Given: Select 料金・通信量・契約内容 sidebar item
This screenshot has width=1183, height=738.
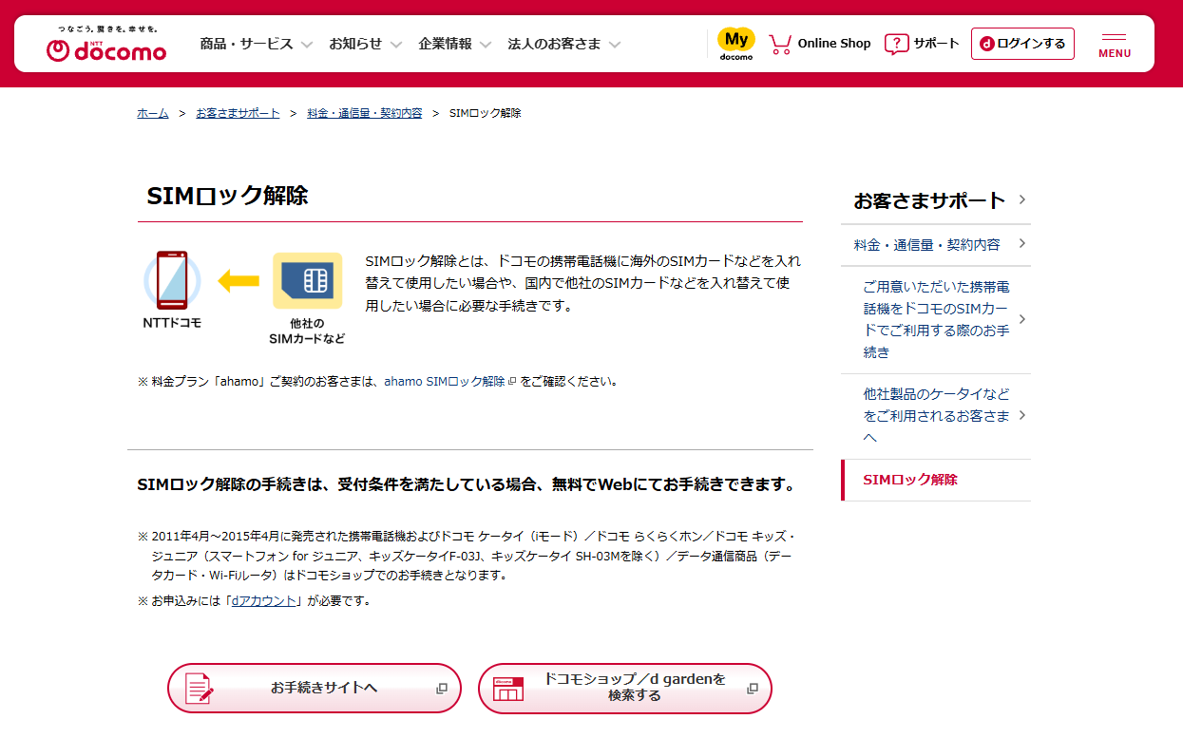Looking at the screenshot, I should (x=936, y=245).
